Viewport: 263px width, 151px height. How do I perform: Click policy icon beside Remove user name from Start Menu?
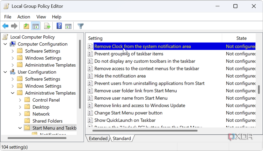[x=90, y=98]
